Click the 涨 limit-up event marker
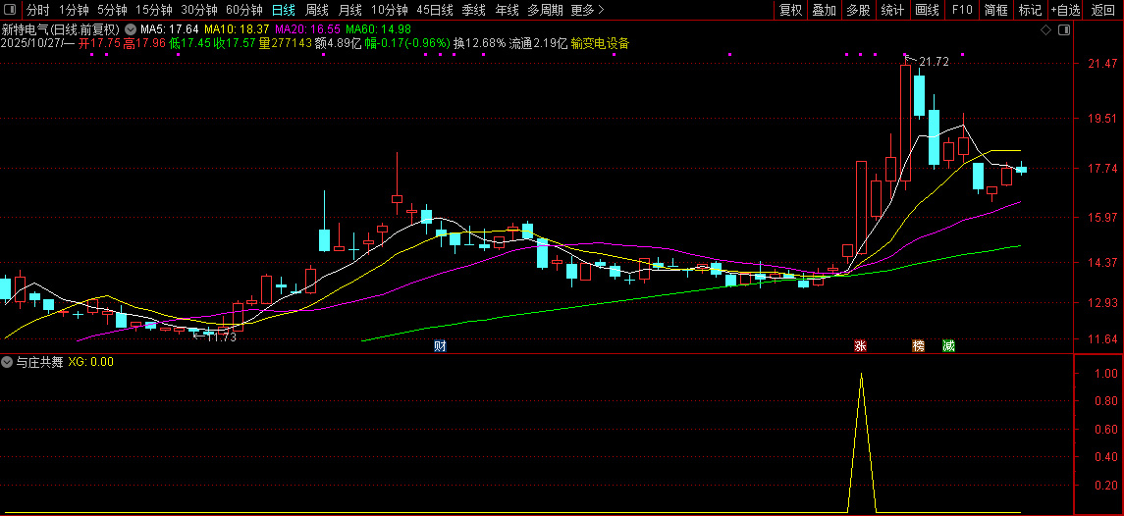Viewport: 1124px width, 516px height. pyautogui.click(x=861, y=345)
